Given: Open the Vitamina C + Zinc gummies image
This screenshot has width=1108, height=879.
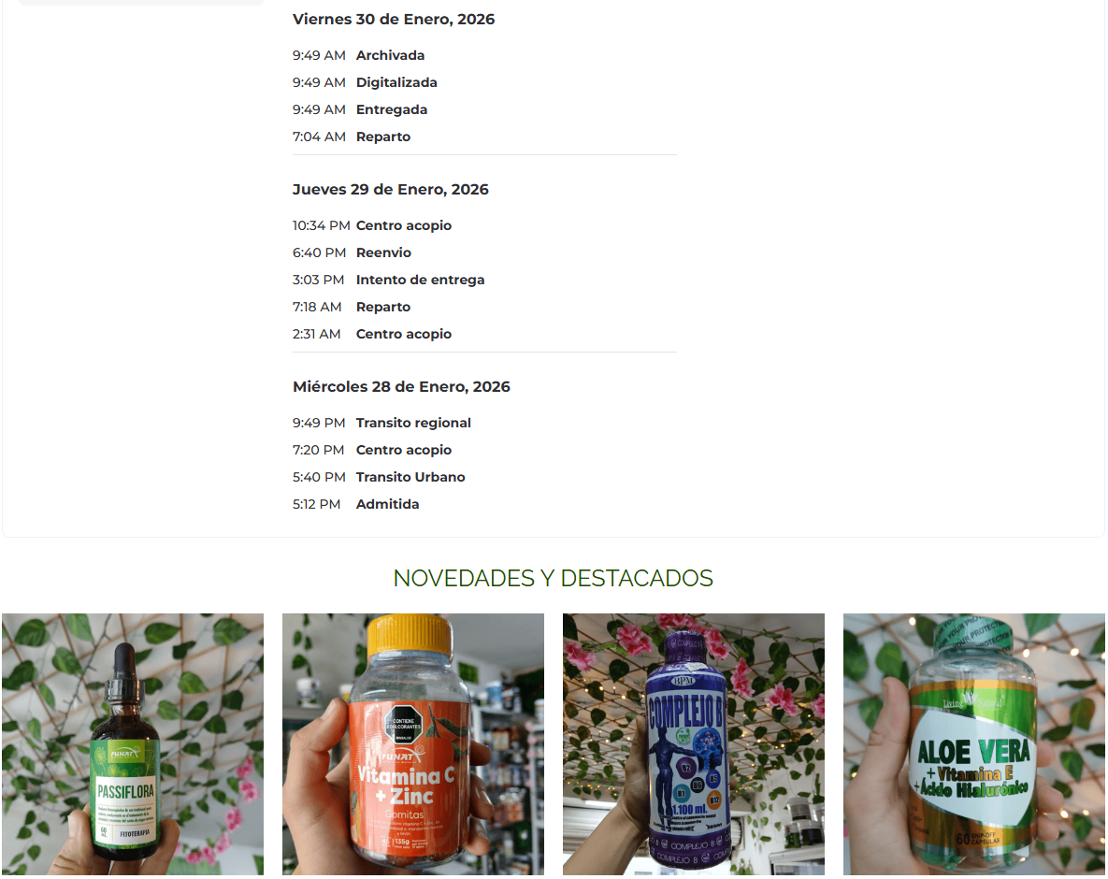Looking at the screenshot, I should point(413,744).
